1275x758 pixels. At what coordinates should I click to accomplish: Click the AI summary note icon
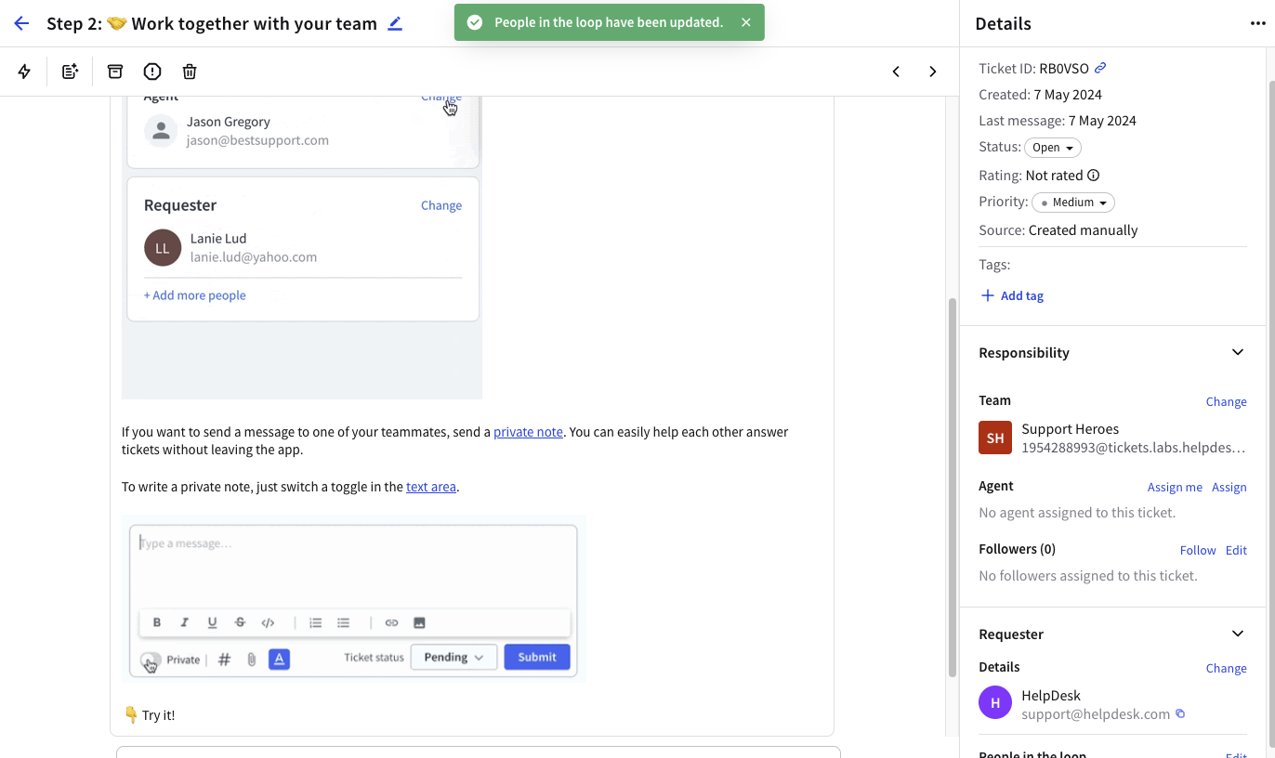pyautogui.click(x=70, y=72)
